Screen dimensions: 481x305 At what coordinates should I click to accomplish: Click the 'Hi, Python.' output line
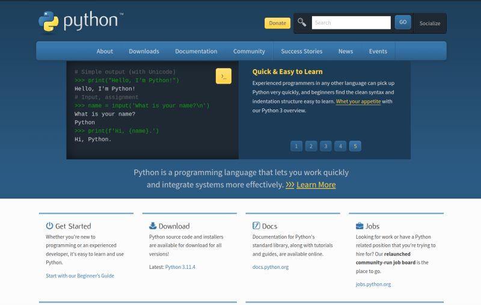coord(93,140)
